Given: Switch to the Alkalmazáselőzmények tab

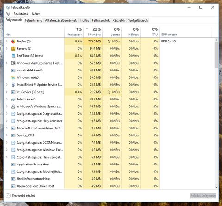Looking at the screenshot, I should coord(61,20).
